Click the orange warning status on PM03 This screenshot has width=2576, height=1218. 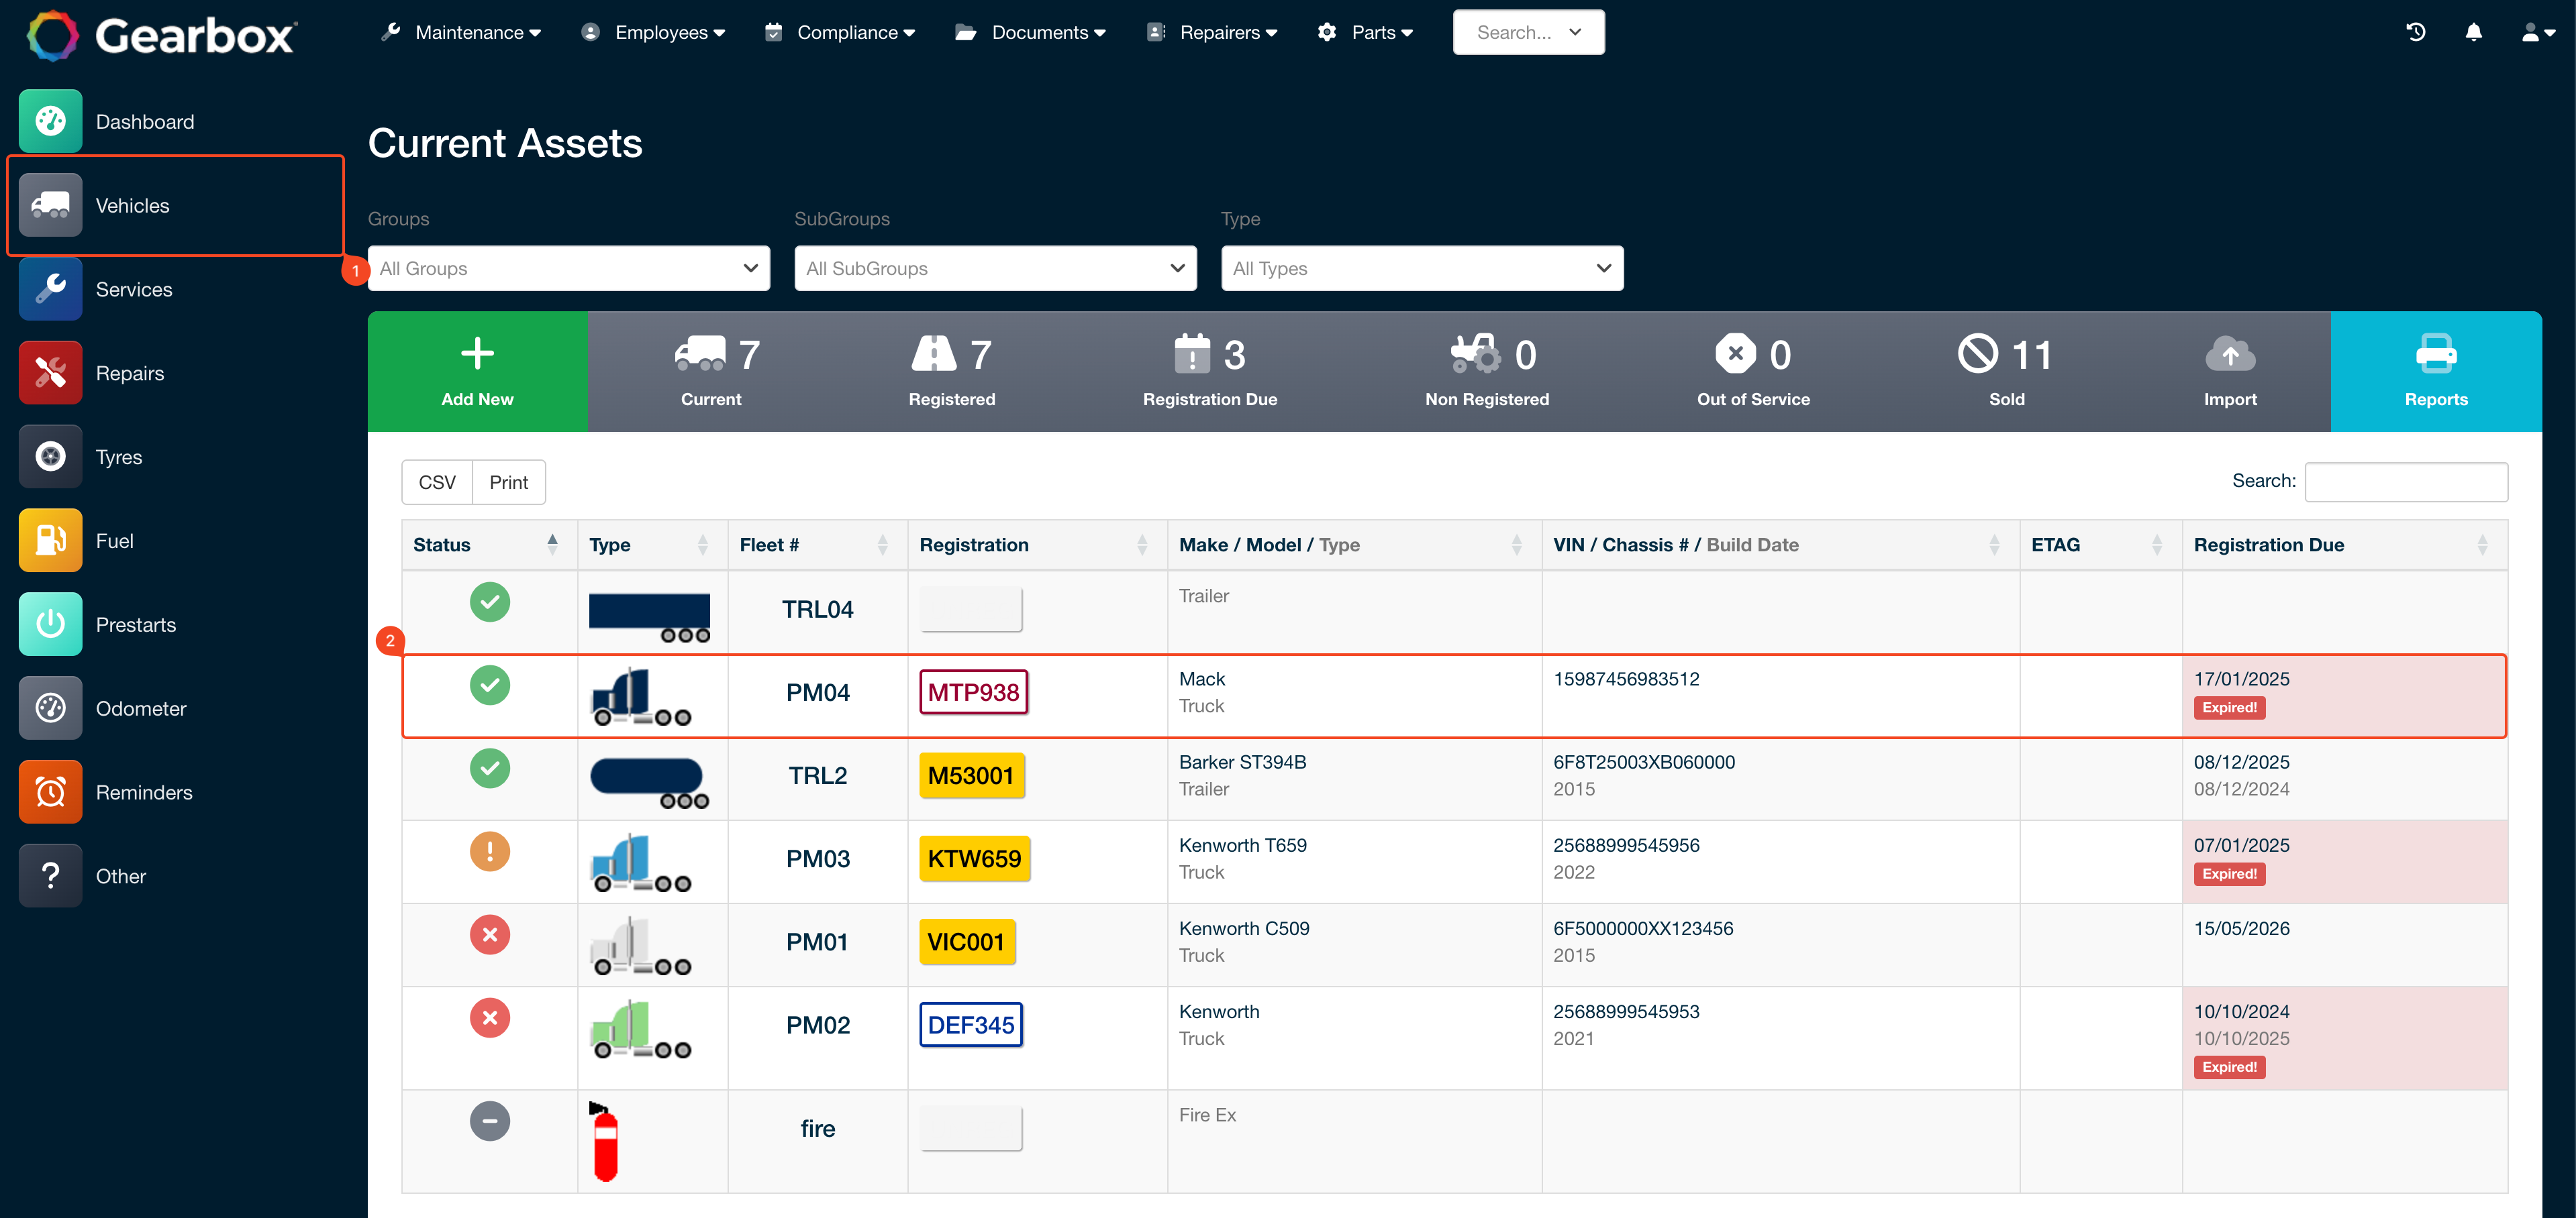[x=490, y=851]
